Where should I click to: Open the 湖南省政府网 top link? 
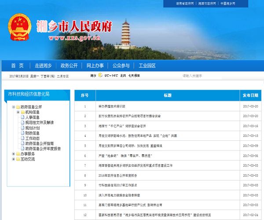tap(185, 4)
